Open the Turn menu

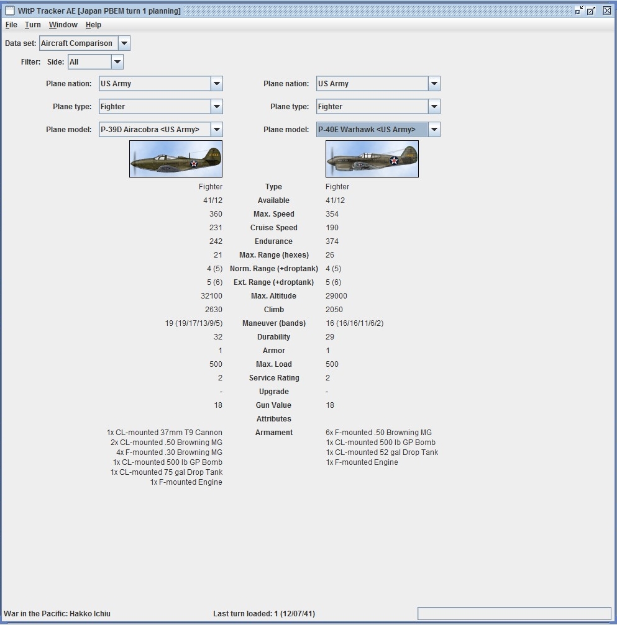click(33, 25)
